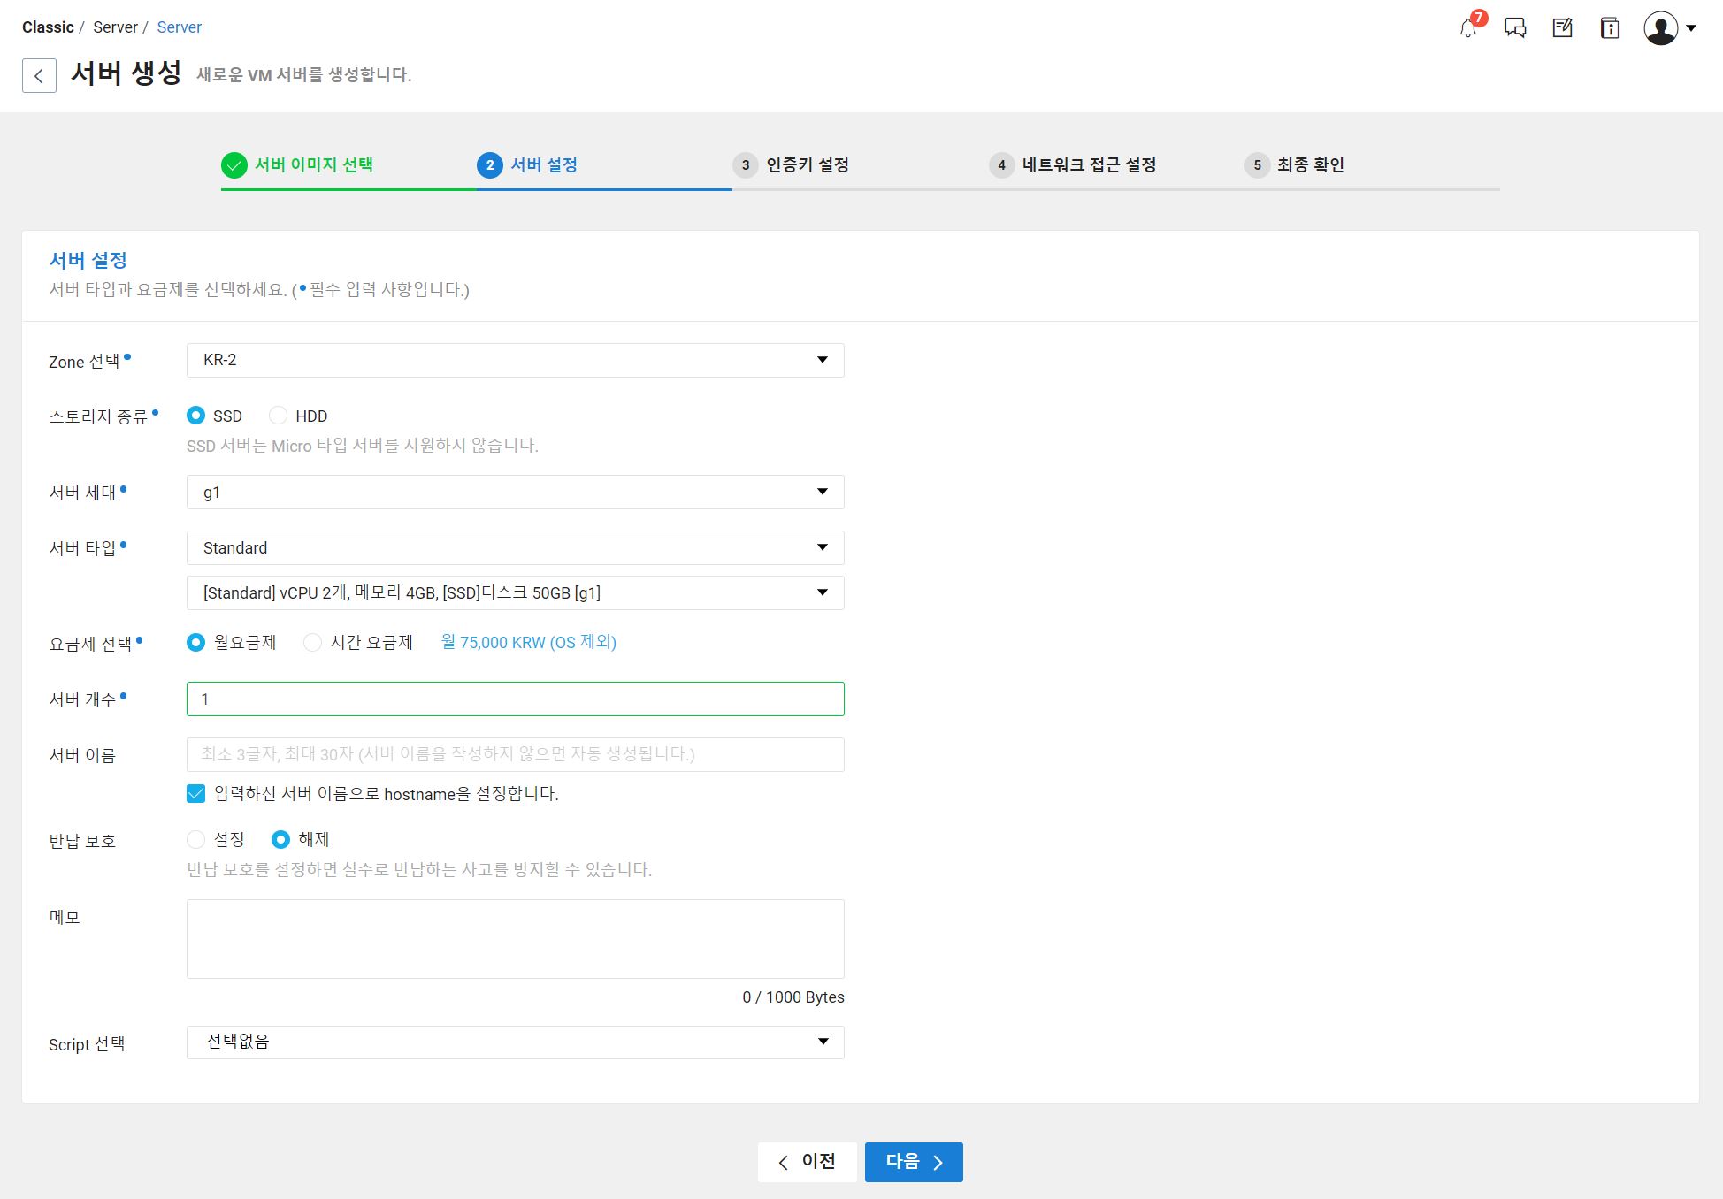
Task: Click the step 3 number circle
Action: 746,165
